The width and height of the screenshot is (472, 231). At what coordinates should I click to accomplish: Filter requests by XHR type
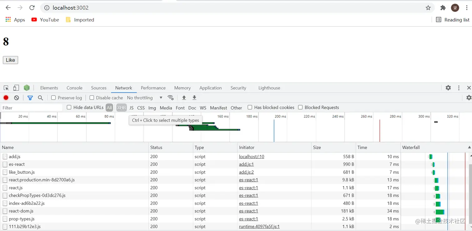tap(121, 108)
